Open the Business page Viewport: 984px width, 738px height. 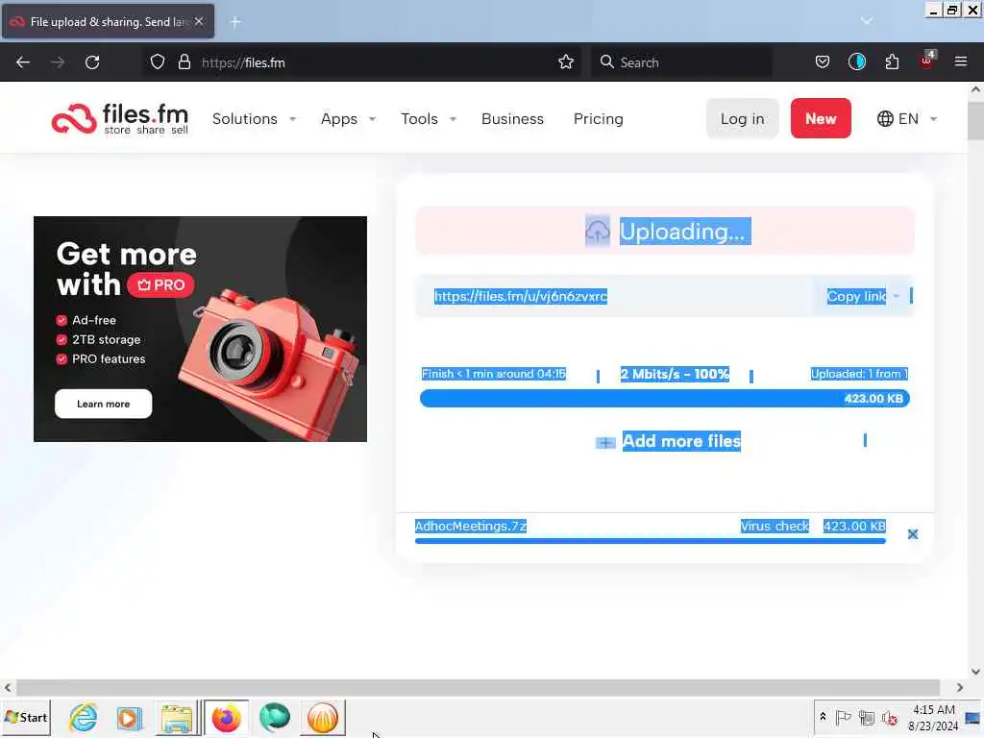[x=512, y=118]
